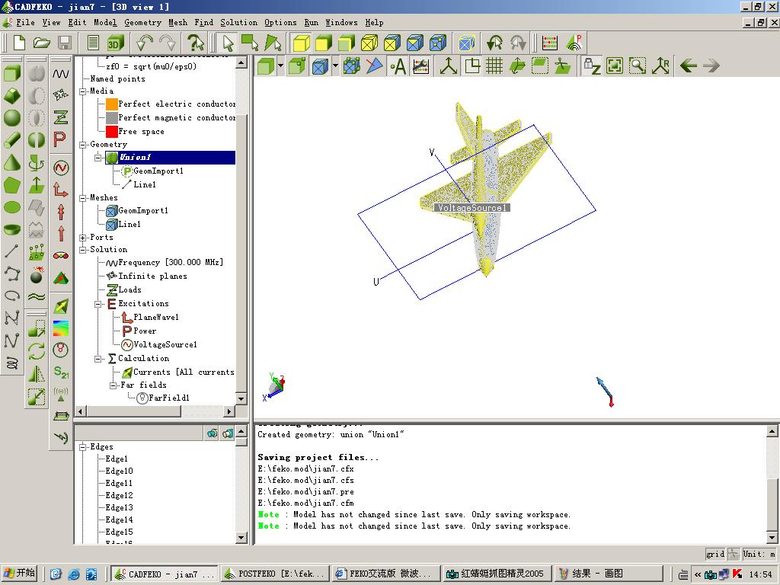The image size is (780, 585).
Task: Open the File menu
Action: (25, 22)
